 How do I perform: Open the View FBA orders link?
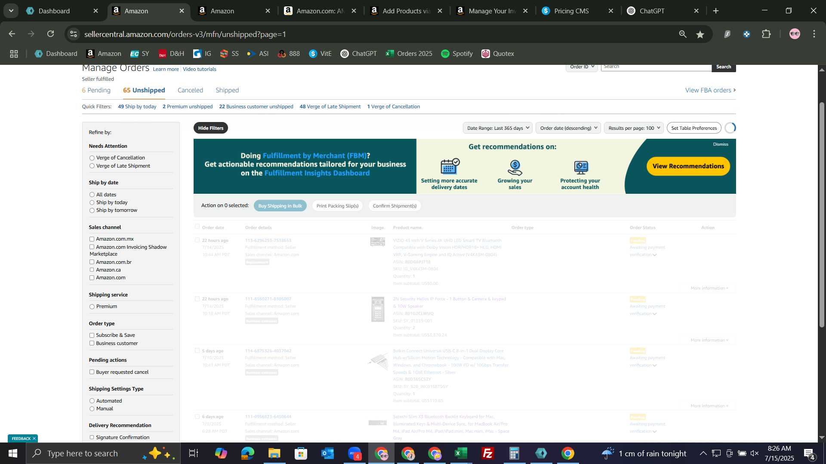click(x=710, y=90)
